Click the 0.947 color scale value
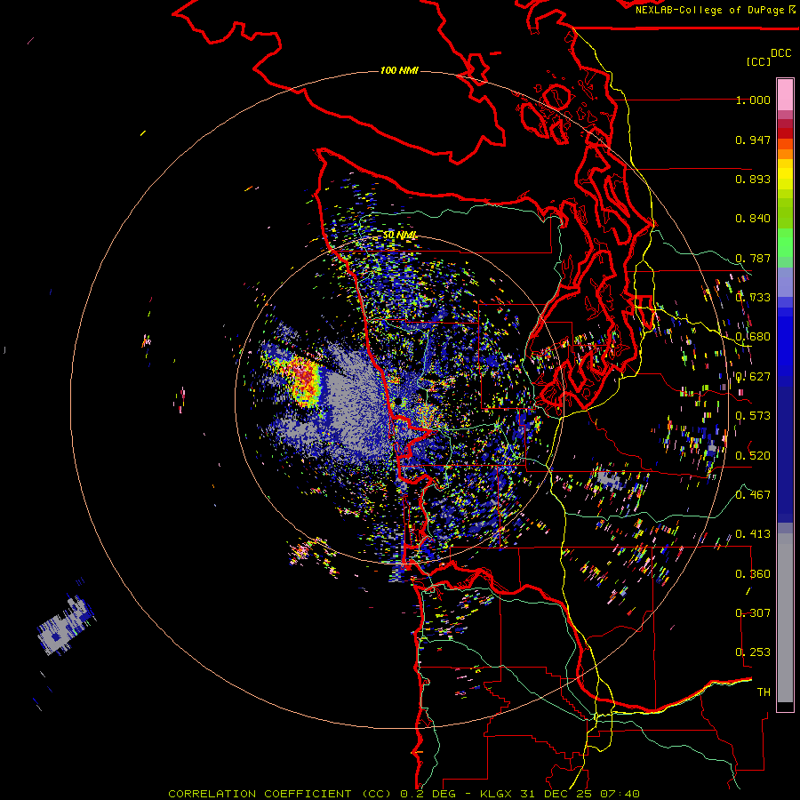 pos(753,140)
